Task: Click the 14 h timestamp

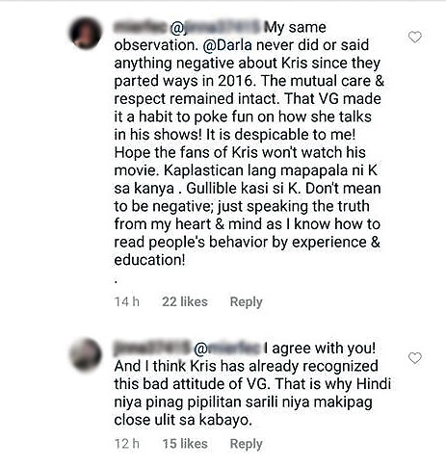Action: 127,301
